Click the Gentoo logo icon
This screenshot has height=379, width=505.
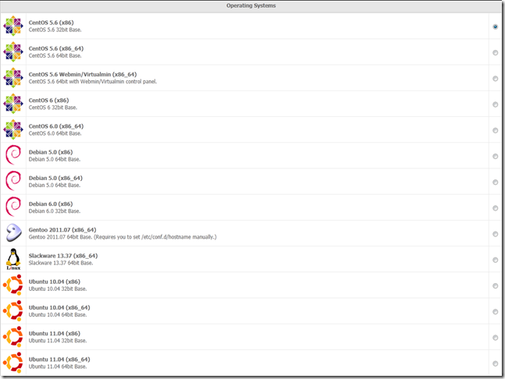14,233
